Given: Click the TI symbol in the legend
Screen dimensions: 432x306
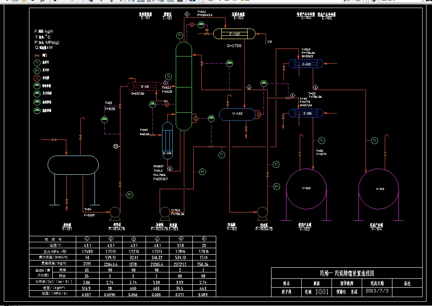Looking at the screenshot, I should [37, 63].
